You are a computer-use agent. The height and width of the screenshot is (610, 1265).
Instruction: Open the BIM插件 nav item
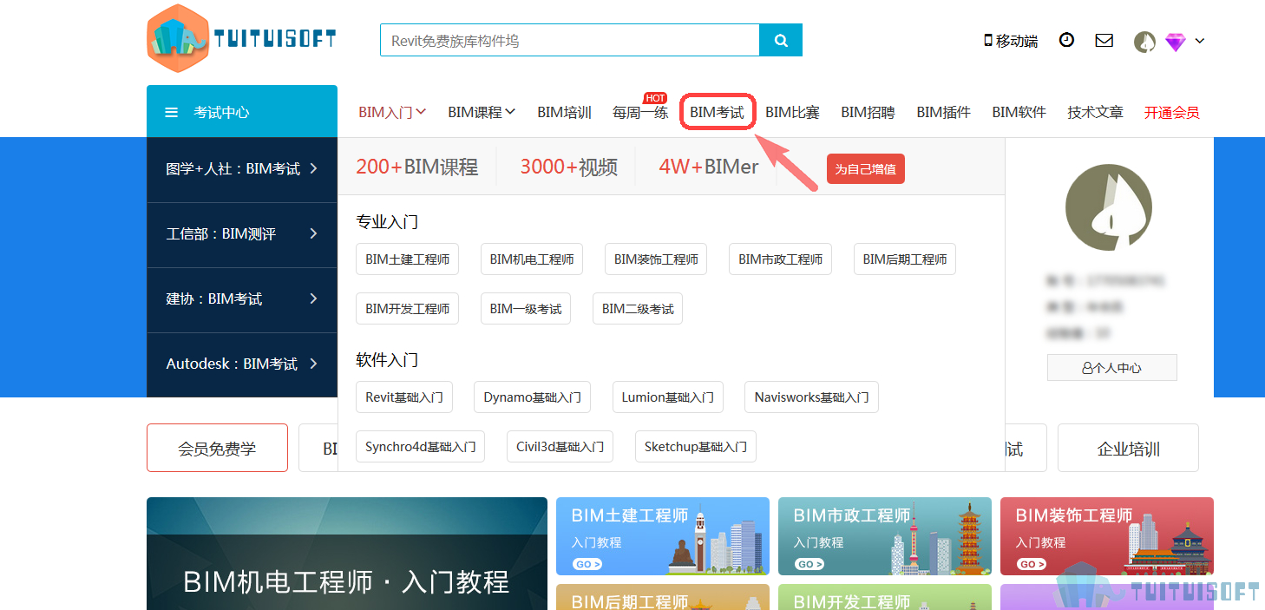pyautogui.click(x=943, y=112)
